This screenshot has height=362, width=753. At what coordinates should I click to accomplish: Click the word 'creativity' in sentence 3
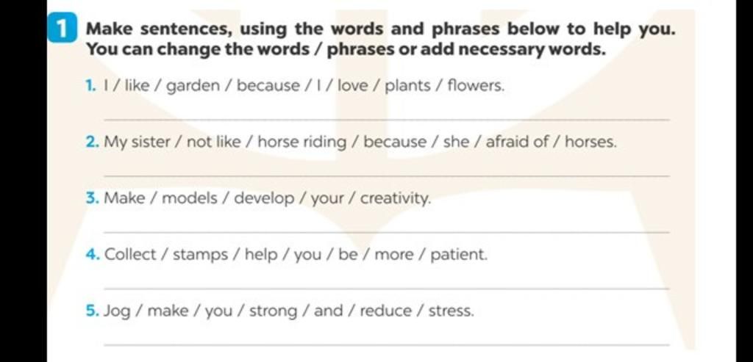(396, 199)
